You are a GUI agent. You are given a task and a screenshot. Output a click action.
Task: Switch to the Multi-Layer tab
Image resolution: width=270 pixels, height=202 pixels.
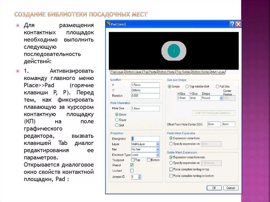tap(218, 72)
